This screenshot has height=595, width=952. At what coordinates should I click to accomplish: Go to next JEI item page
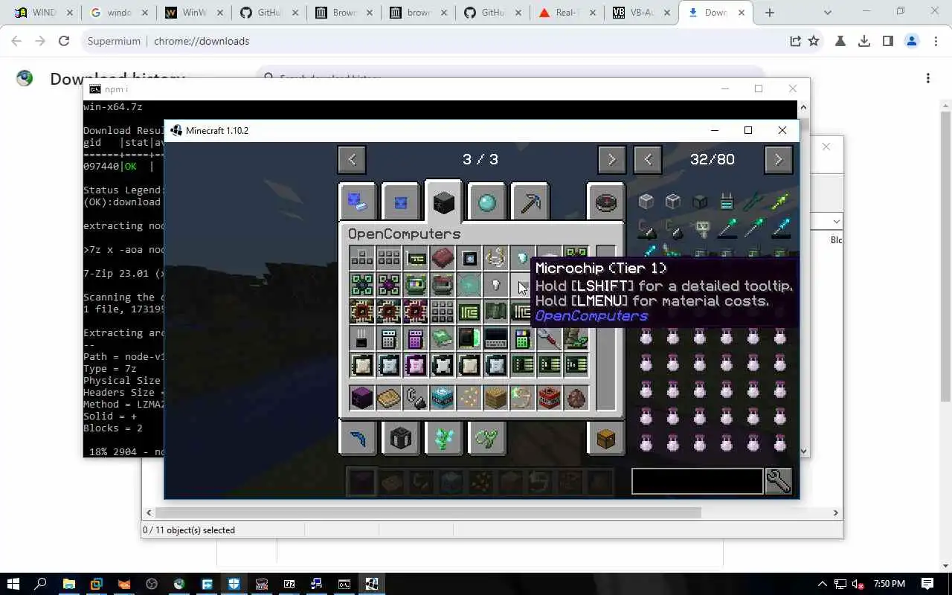778,159
